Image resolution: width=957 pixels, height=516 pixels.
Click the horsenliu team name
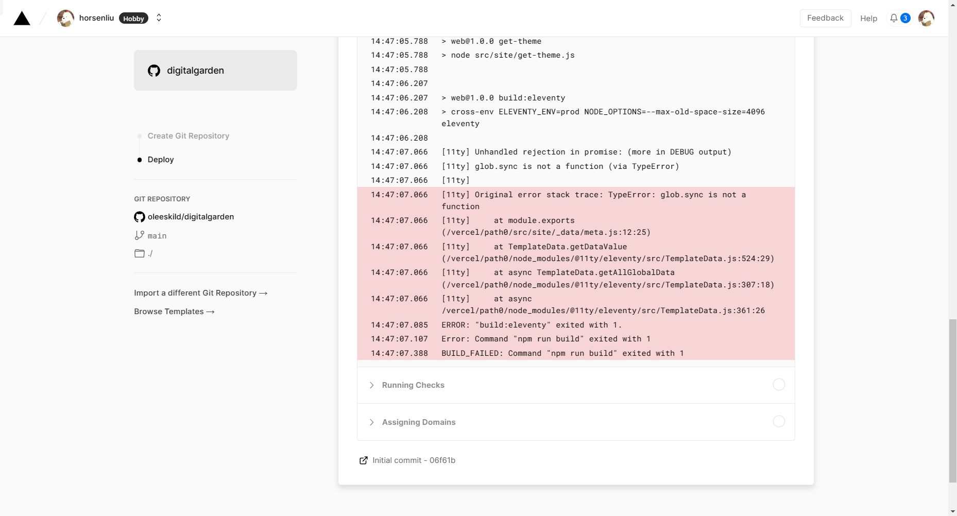pos(96,18)
